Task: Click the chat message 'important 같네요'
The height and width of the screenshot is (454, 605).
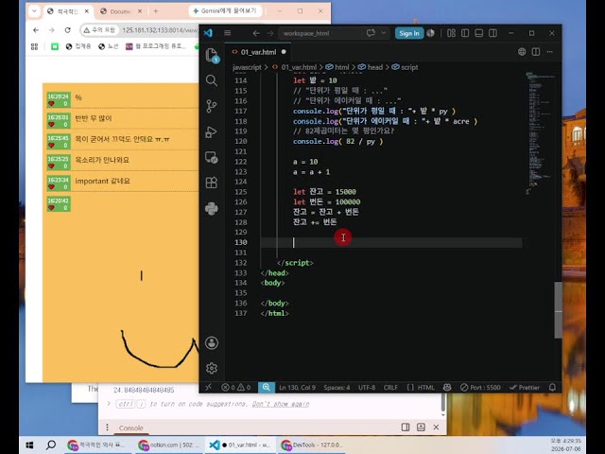Action: tap(102, 181)
